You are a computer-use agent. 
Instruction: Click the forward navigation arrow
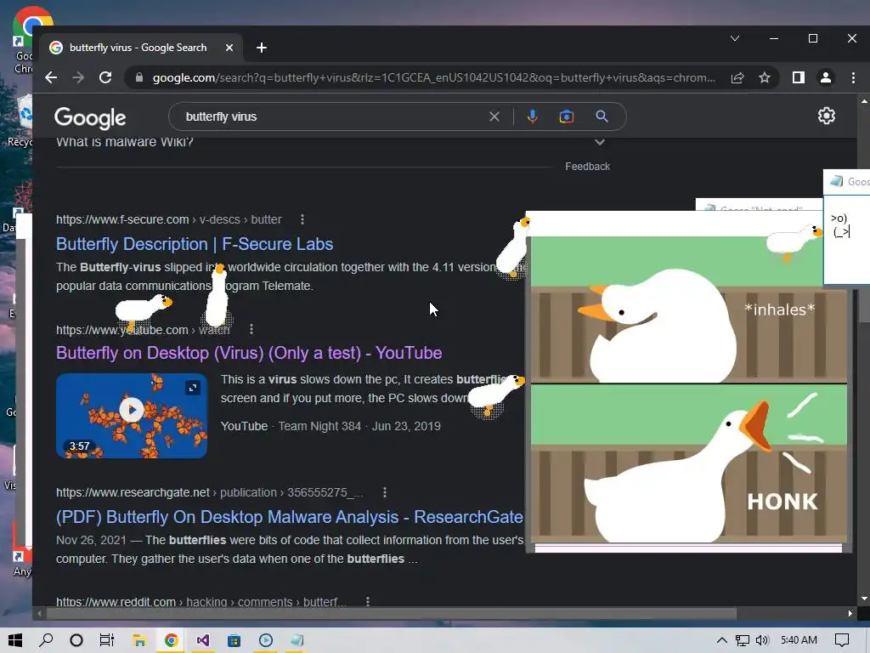coord(78,77)
